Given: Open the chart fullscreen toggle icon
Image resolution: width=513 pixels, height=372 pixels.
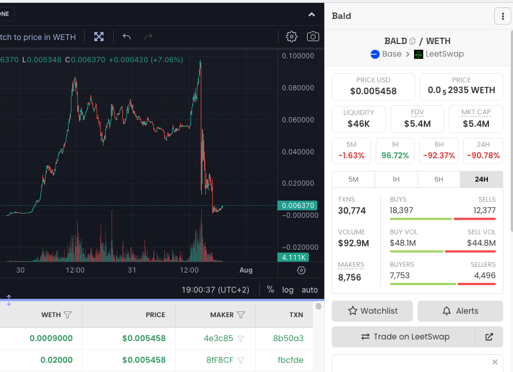Looking at the screenshot, I should [x=99, y=37].
